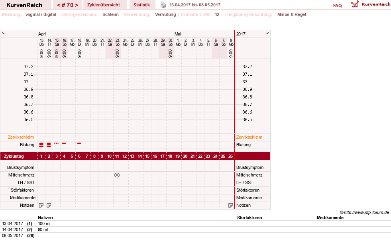Collapse panel with the < arrow beside 2017

[267, 33]
